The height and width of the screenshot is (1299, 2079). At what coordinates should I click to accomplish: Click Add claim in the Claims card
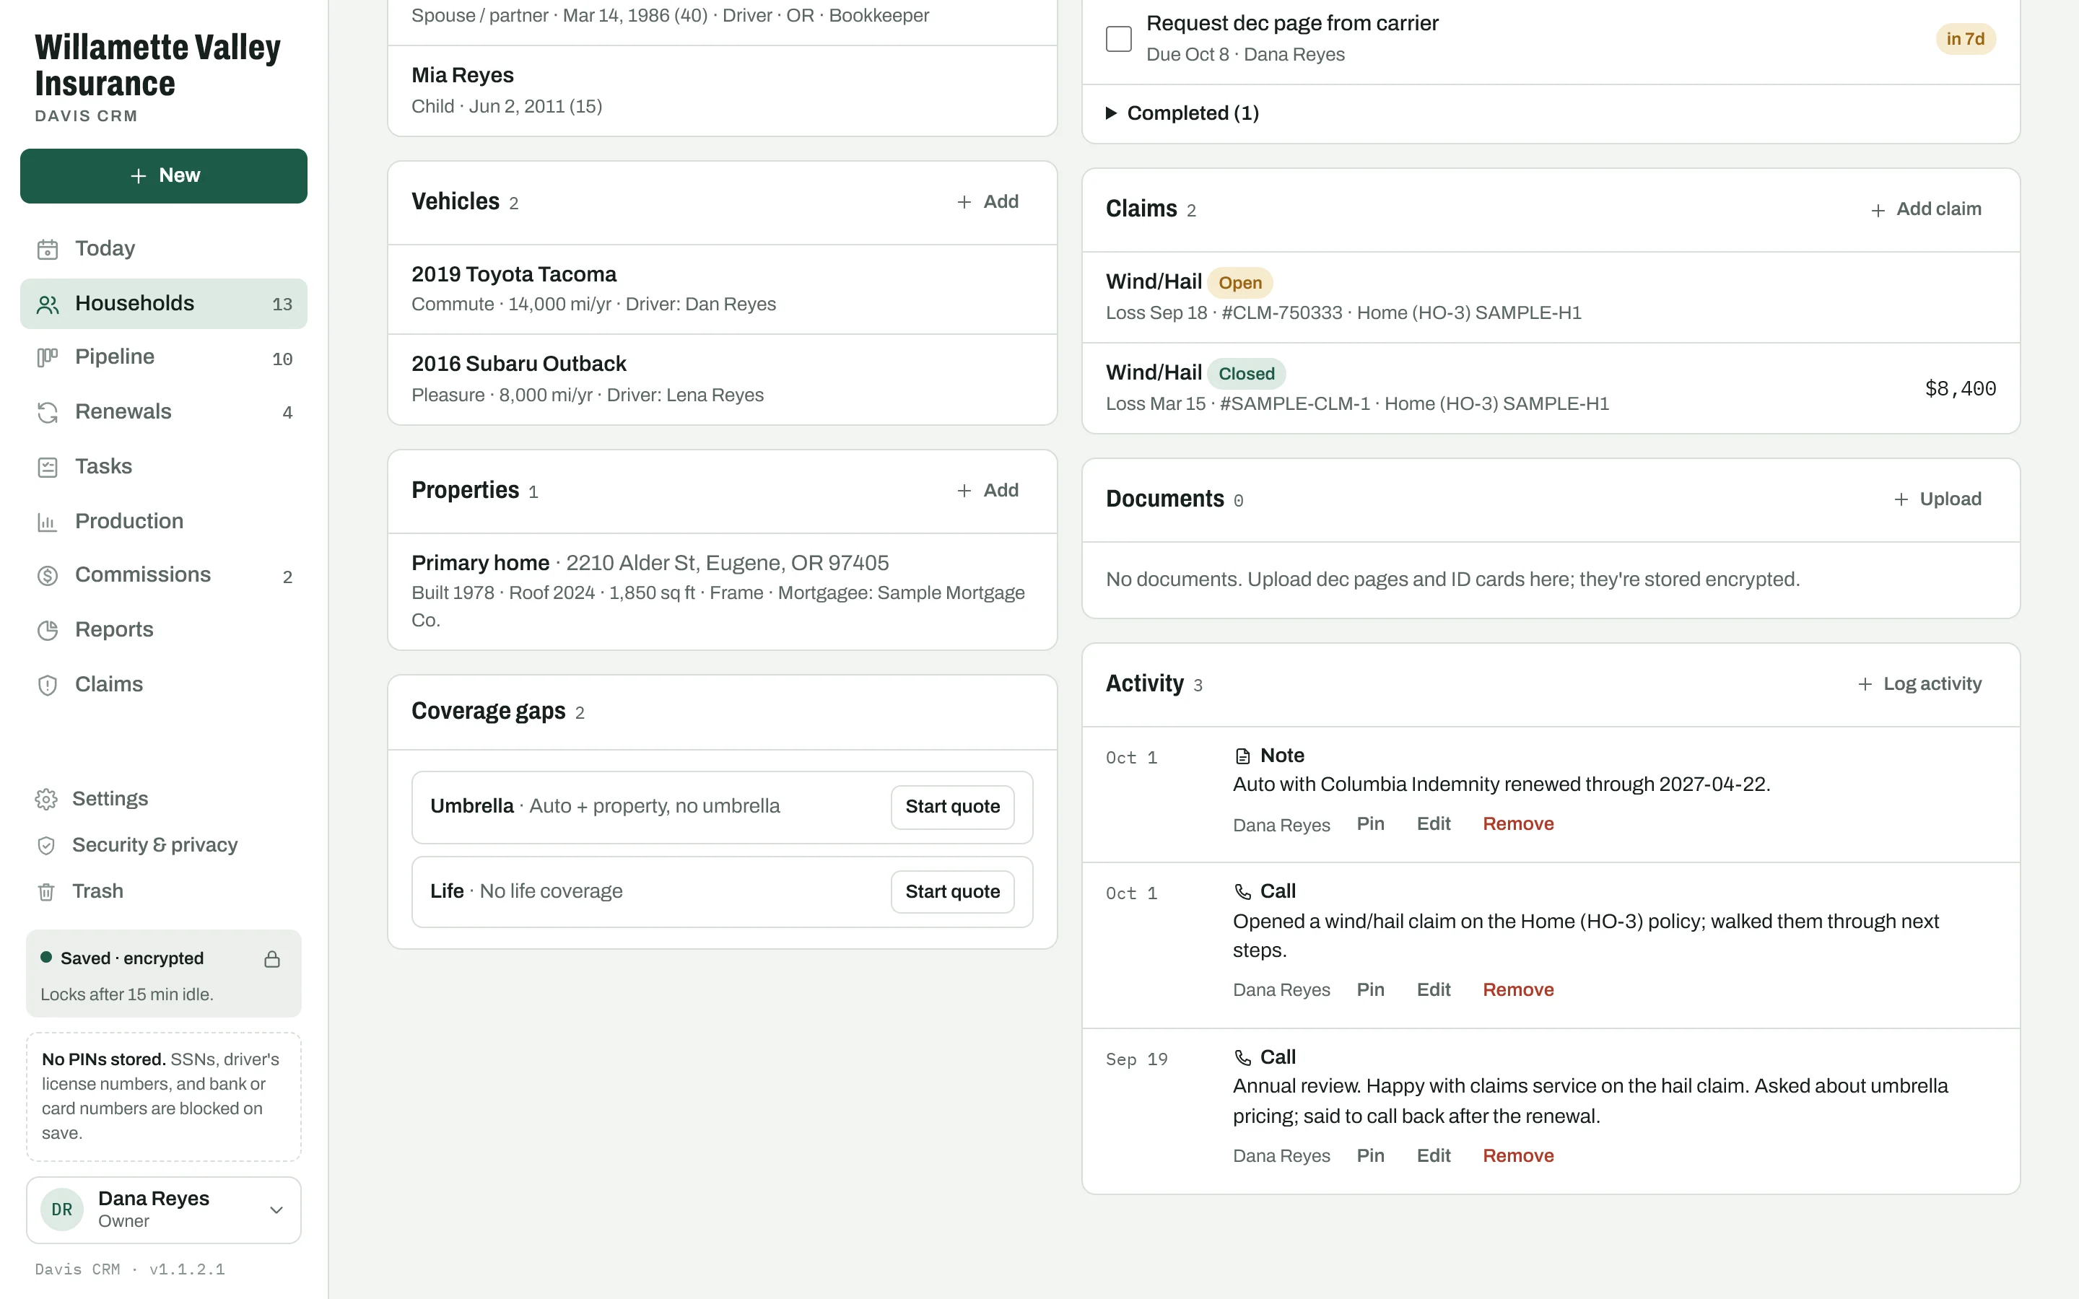1926,209
